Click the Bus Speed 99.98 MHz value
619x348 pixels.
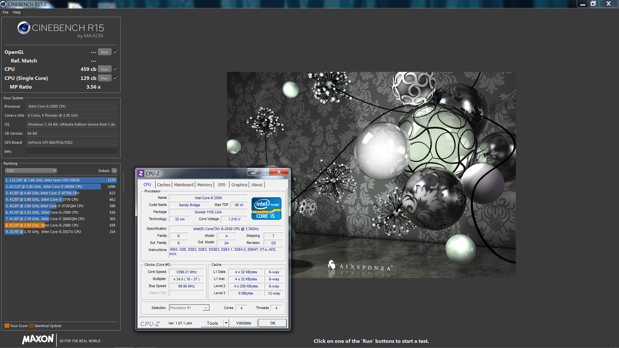click(x=186, y=286)
